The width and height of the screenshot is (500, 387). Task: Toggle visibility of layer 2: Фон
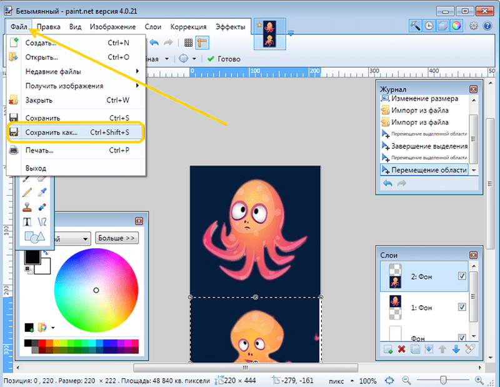[462, 276]
